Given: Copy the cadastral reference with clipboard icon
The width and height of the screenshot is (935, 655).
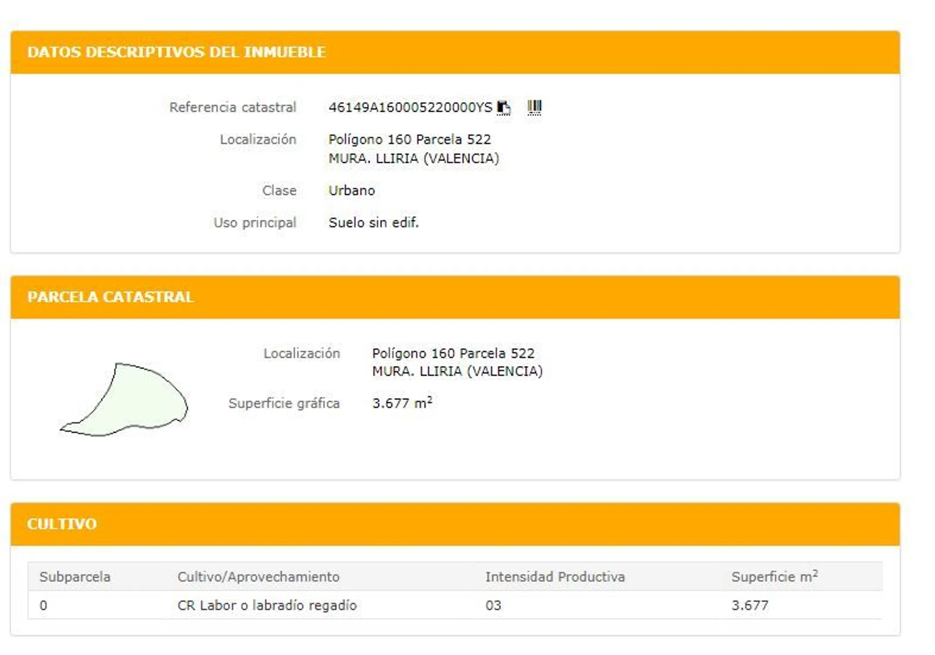Looking at the screenshot, I should point(503,107).
